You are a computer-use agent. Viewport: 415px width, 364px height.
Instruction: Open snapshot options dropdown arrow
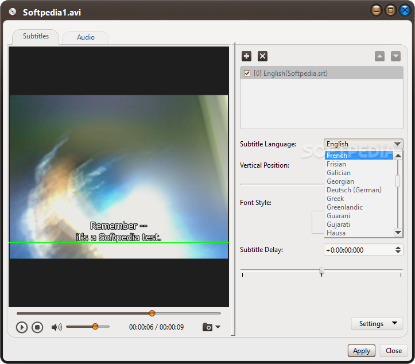(218, 327)
